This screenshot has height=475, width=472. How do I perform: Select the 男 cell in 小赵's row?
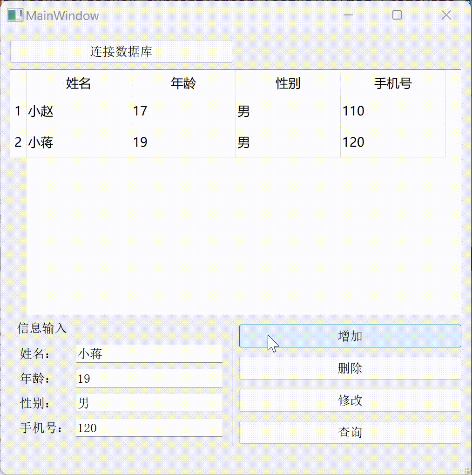pos(288,110)
